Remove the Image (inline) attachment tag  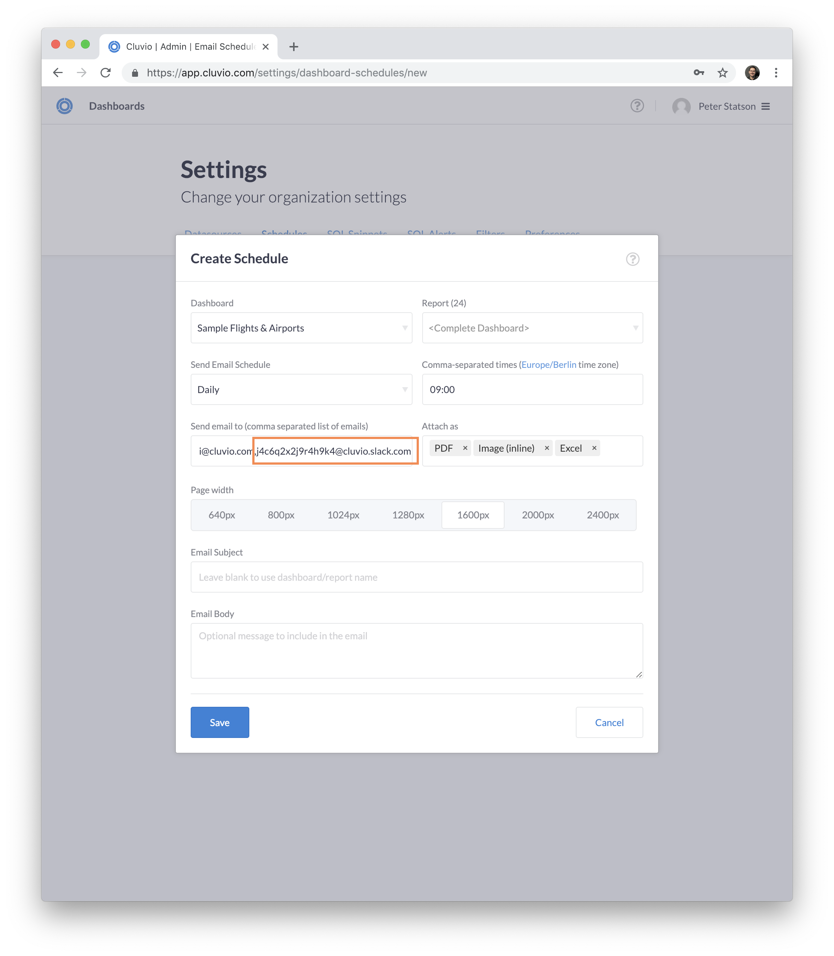(x=547, y=448)
